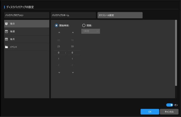This screenshot has width=181, height=117.
Task: Click the vertical scrollbar of the schedule panel
Action: tap(176, 53)
